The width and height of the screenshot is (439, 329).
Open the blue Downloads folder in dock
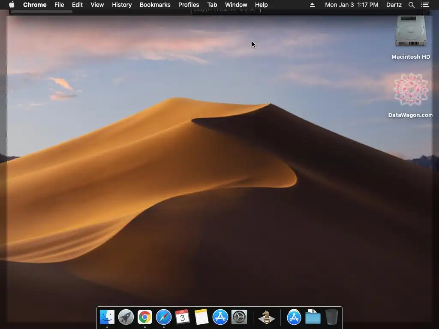click(x=313, y=317)
